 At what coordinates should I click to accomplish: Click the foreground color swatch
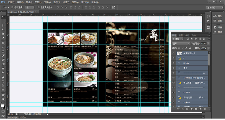(2, 106)
